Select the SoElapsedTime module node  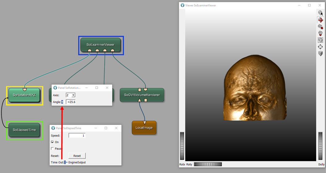[24, 130]
